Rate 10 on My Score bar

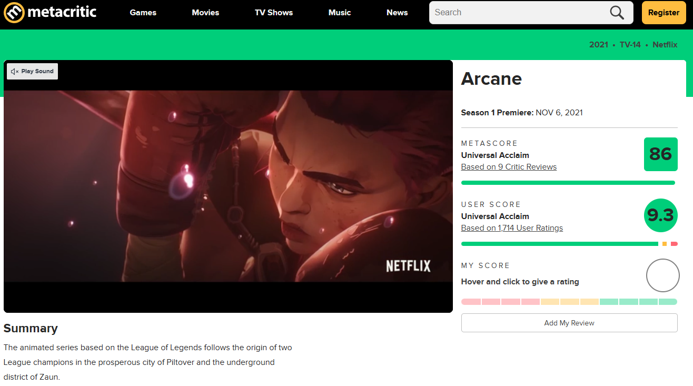click(x=668, y=302)
